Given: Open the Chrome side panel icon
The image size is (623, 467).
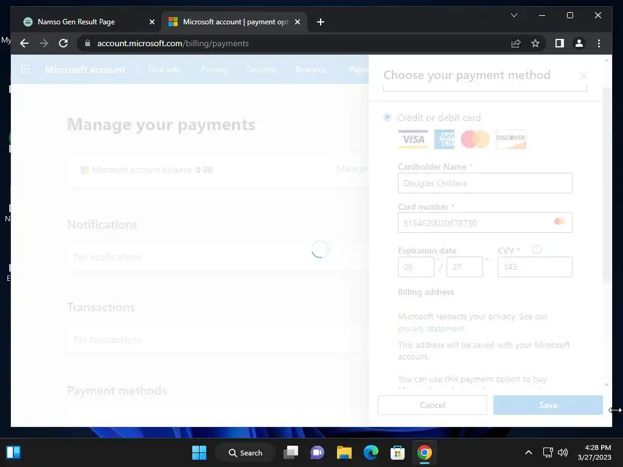Looking at the screenshot, I should pos(560,43).
